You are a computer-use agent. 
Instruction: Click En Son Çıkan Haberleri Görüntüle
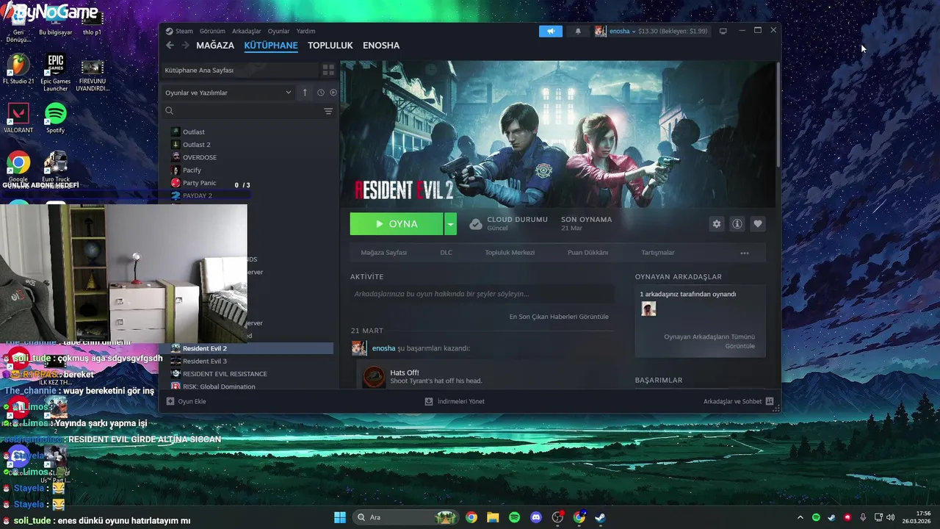click(x=559, y=317)
